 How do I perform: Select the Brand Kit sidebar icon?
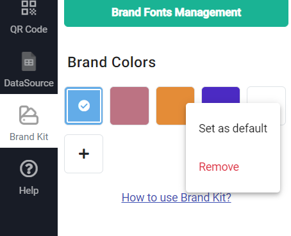29,115
